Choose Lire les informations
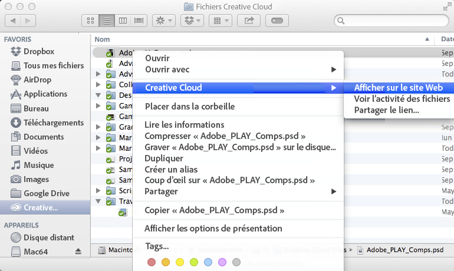Screen dimensions: 454x271 coord(238,125)
